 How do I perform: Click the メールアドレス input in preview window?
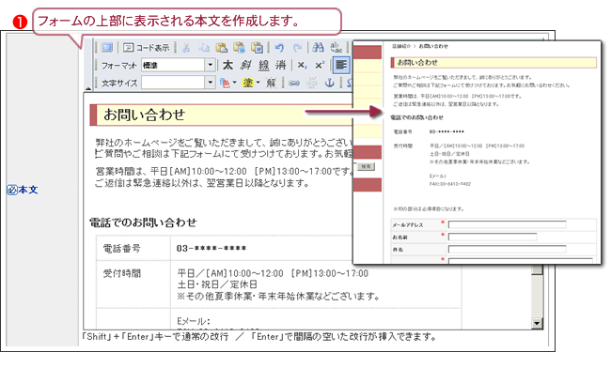507,224
